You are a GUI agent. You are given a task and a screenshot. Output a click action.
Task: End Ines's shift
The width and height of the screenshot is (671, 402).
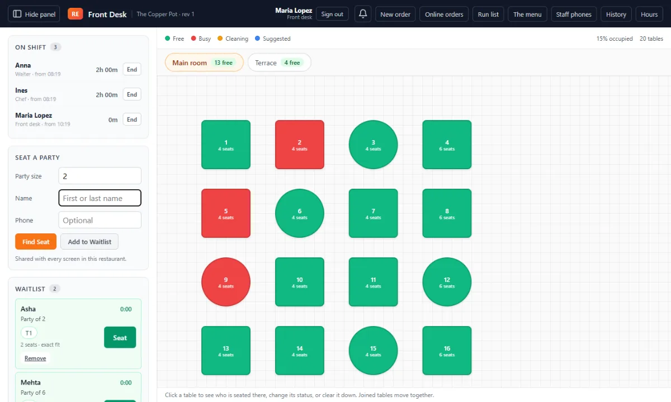point(132,94)
